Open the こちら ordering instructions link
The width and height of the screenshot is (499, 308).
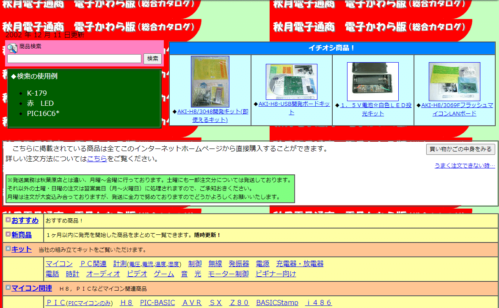[97, 159]
